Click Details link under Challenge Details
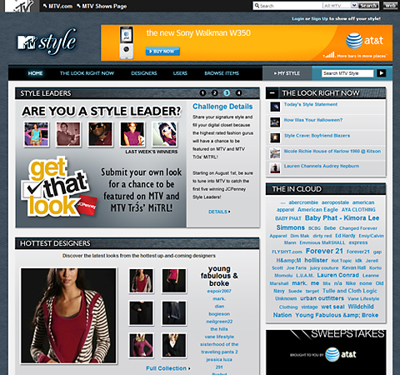The height and width of the screenshot is (375, 400). pyautogui.click(x=219, y=212)
